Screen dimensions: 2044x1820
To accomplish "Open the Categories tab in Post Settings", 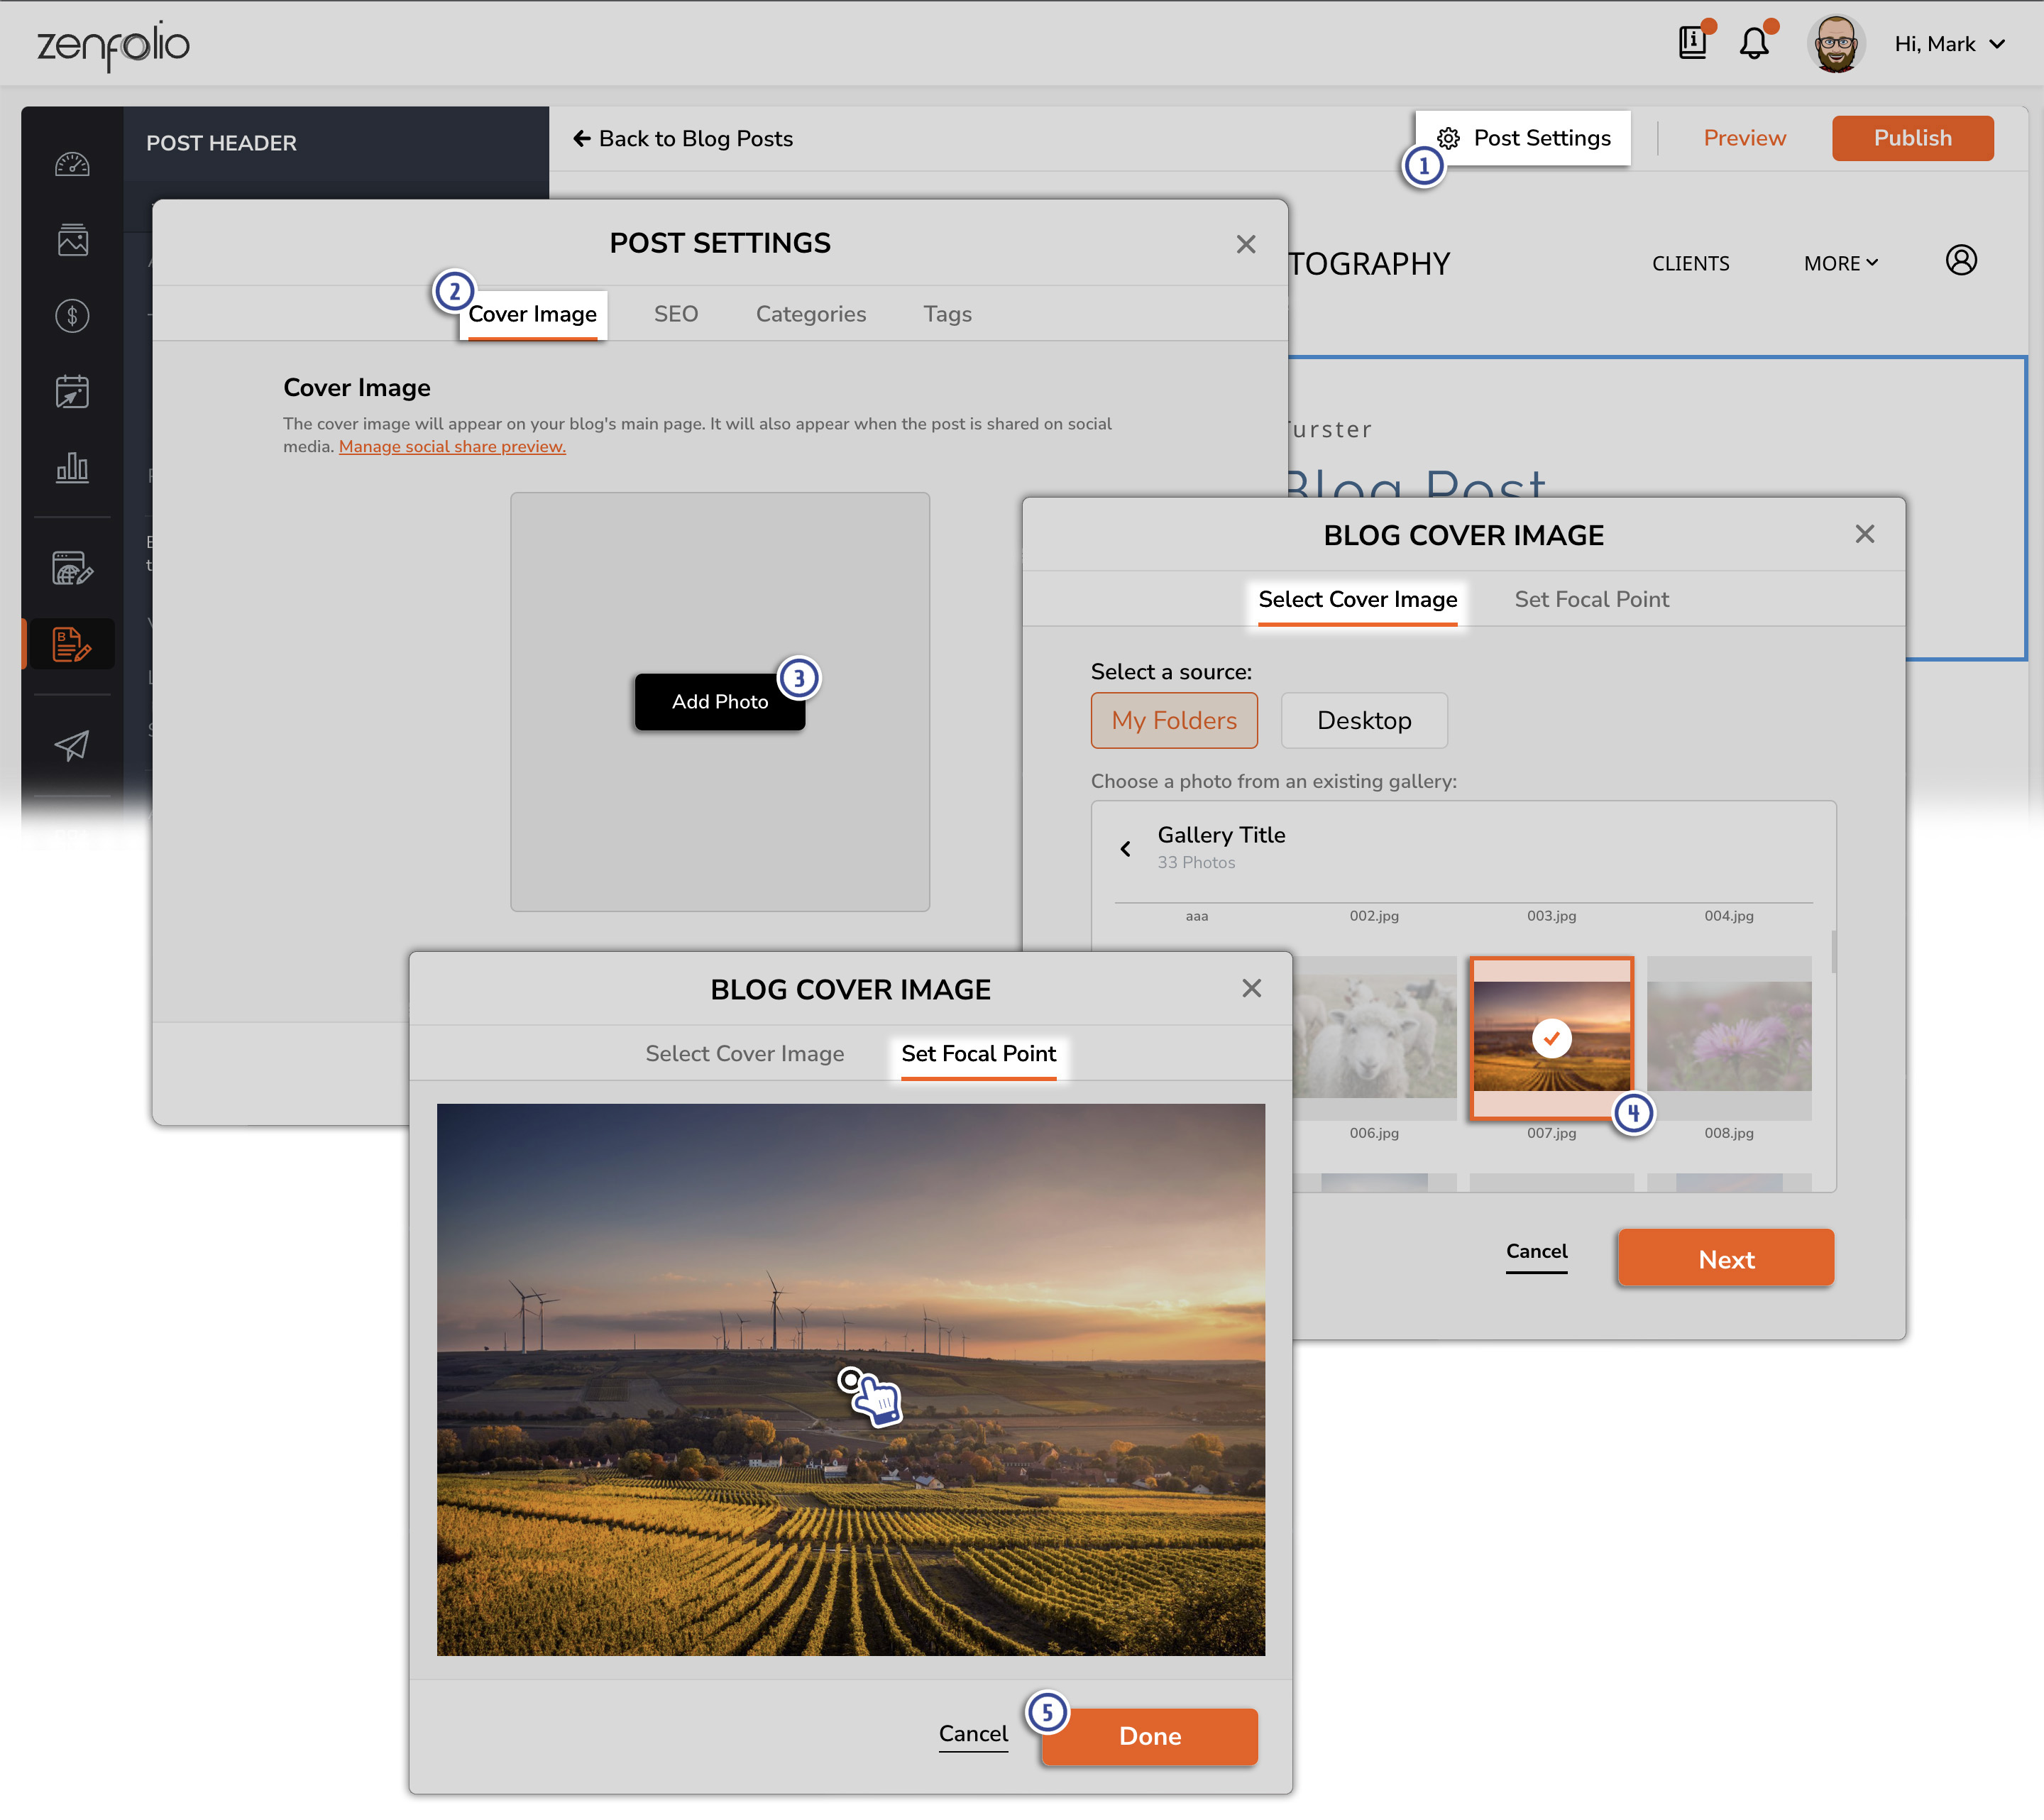I will click(810, 314).
